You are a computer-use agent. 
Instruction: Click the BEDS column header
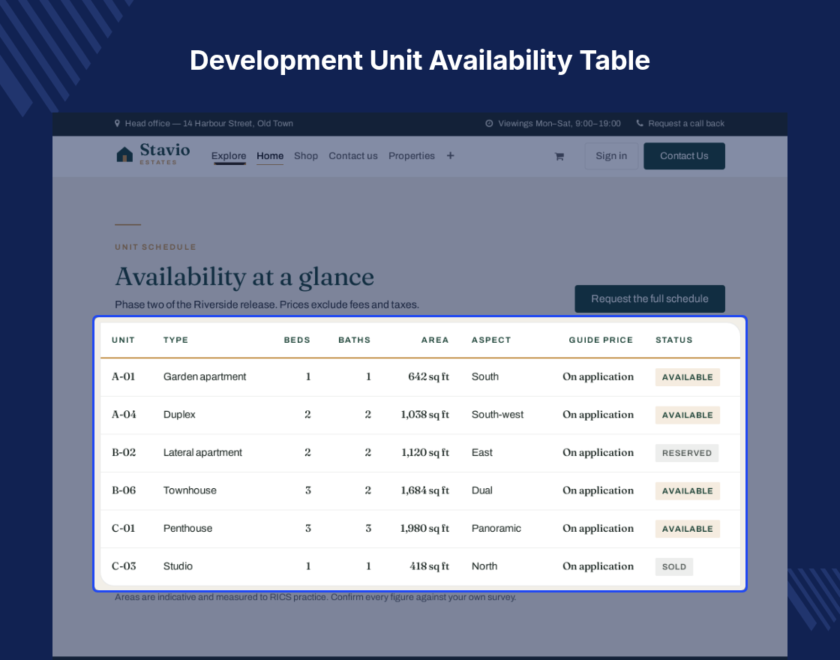coord(297,340)
